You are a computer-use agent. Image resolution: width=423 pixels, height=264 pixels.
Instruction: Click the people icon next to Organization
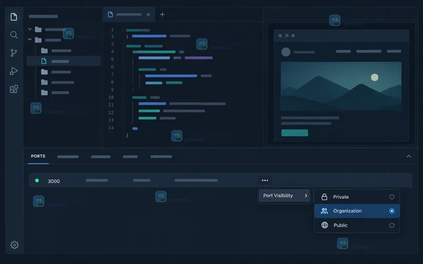[325, 211]
